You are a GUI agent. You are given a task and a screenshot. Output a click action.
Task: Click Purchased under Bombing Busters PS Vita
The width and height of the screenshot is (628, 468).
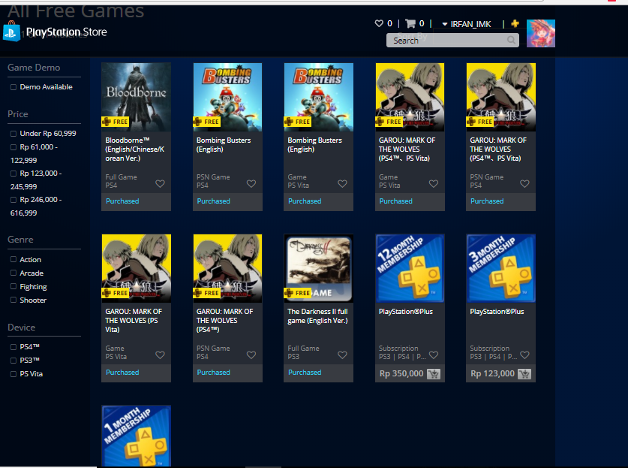coord(305,201)
